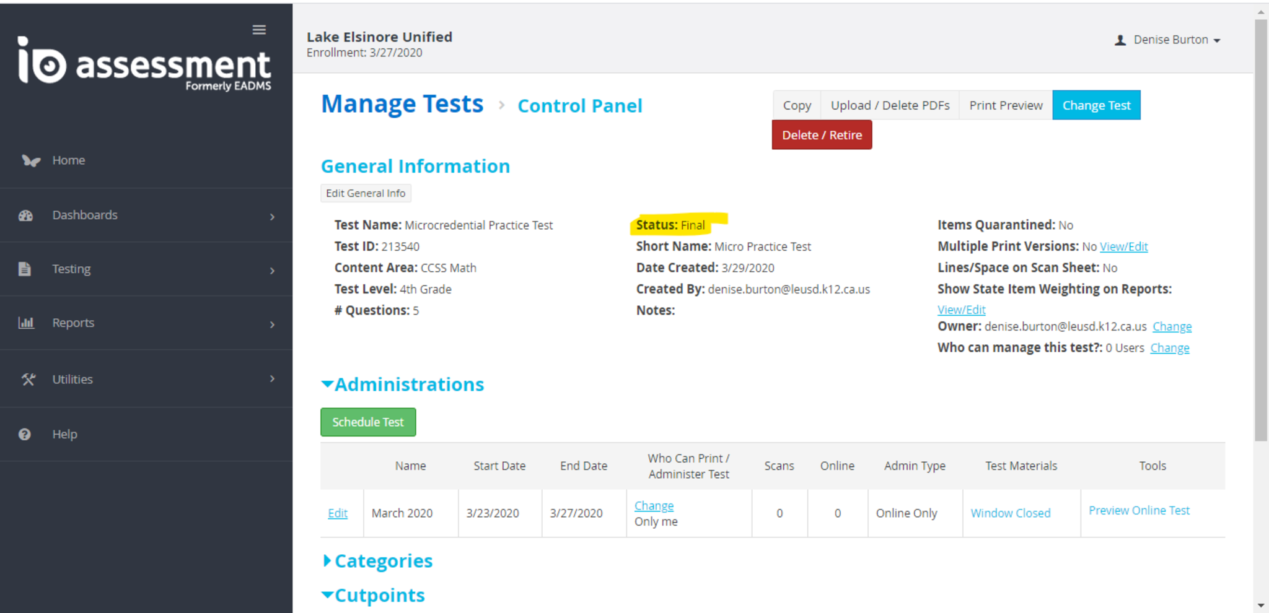Click the Dashboards gauge icon
Image resolution: width=1269 pixels, height=613 pixels.
click(25, 215)
